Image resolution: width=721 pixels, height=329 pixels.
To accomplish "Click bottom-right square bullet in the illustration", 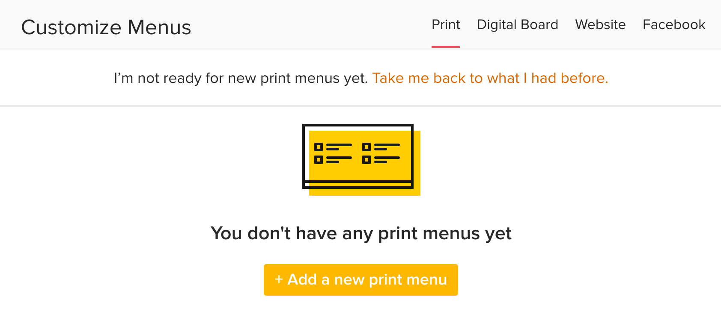I will [366, 160].
